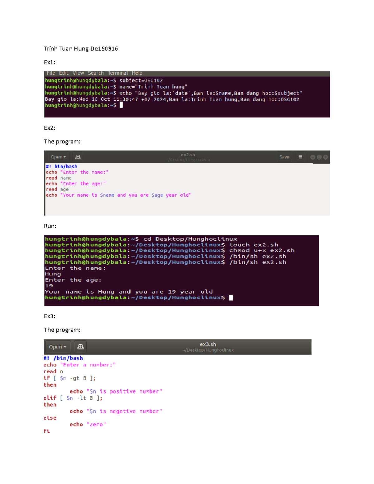Expand the Open dropdown in the ex2.sh editor
374x484 pixels.
coord(58,157)
